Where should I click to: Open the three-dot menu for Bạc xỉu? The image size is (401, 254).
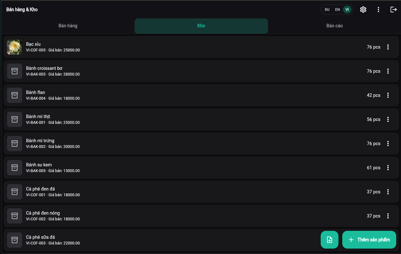[x=388, y=47]
